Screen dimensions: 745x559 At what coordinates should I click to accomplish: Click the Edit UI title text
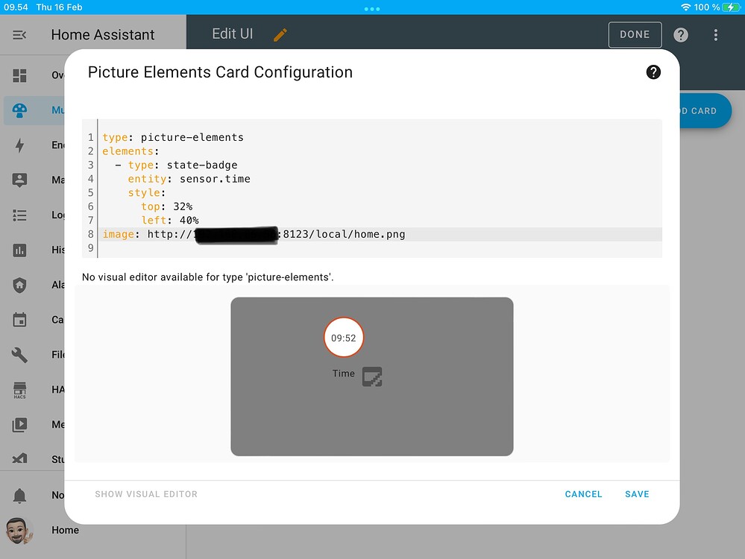tap(233, 34)
